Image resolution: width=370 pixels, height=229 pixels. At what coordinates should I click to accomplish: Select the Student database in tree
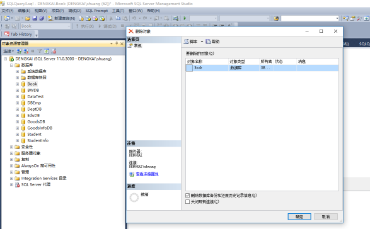coord(34,134)
